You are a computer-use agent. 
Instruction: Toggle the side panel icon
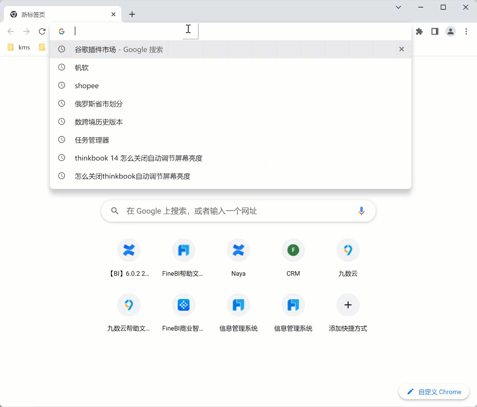click(x=435, y=31)
